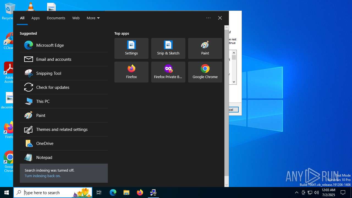Select the installer app taskbar icon
The height and width of the screenshot is (198, 352).
click(153, 193)
